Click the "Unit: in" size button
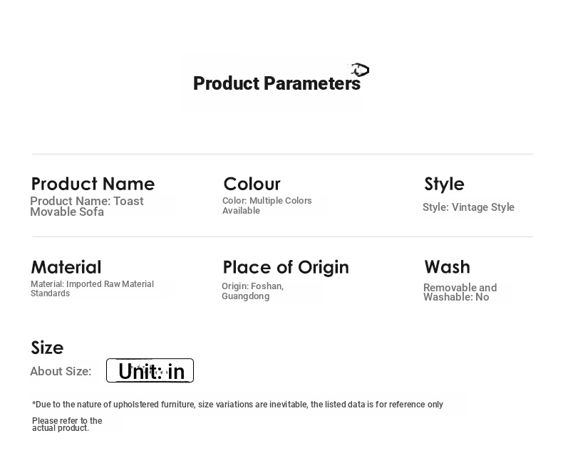 pos(150,371)
